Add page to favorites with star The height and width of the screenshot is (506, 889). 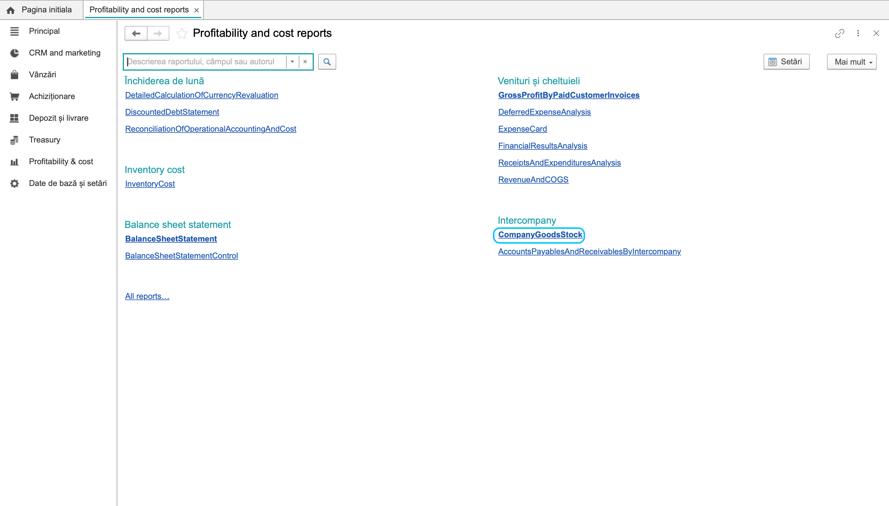(x=182, y=34)
